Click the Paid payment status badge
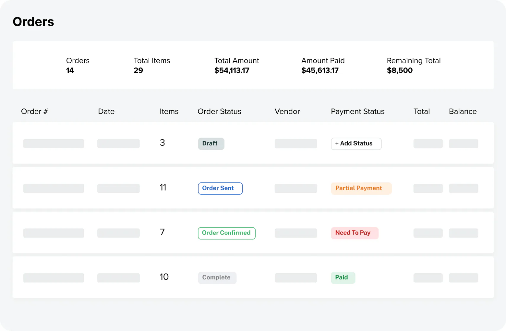The image size is (506, 331). coord(343,278)
